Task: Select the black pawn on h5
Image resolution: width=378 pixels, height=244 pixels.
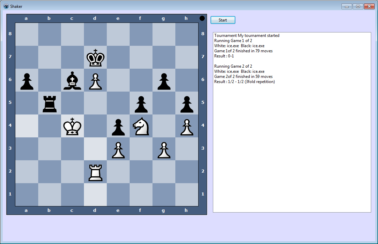Action: point(187,104)
